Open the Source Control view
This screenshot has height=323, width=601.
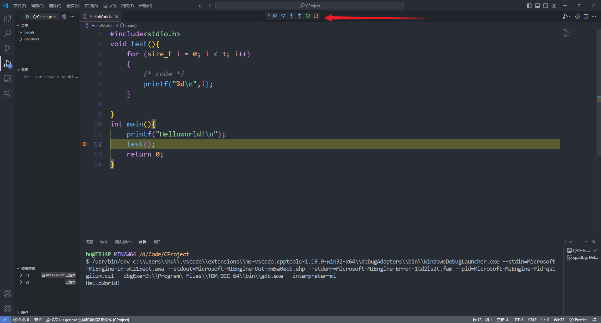point(8,49)
